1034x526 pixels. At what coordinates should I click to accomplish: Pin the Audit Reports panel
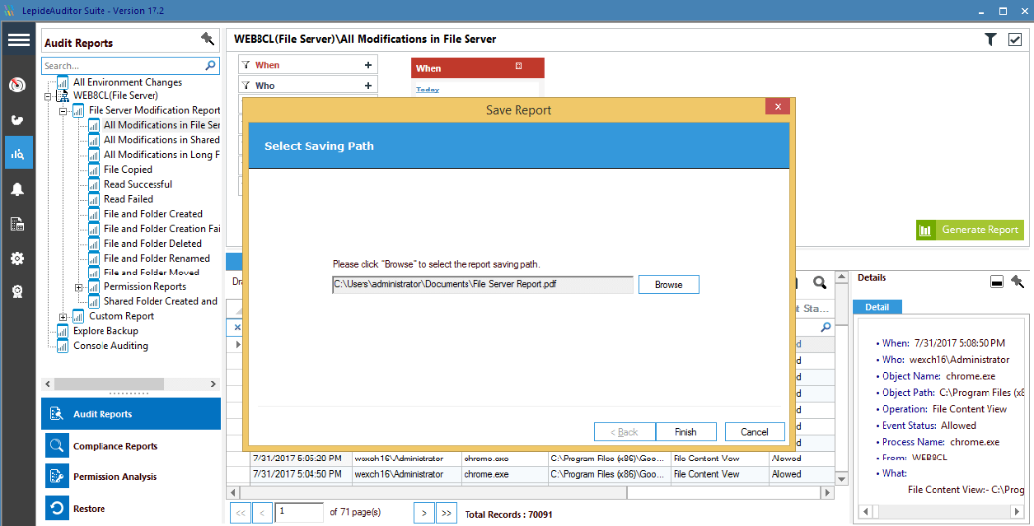(x=208, y=39)
